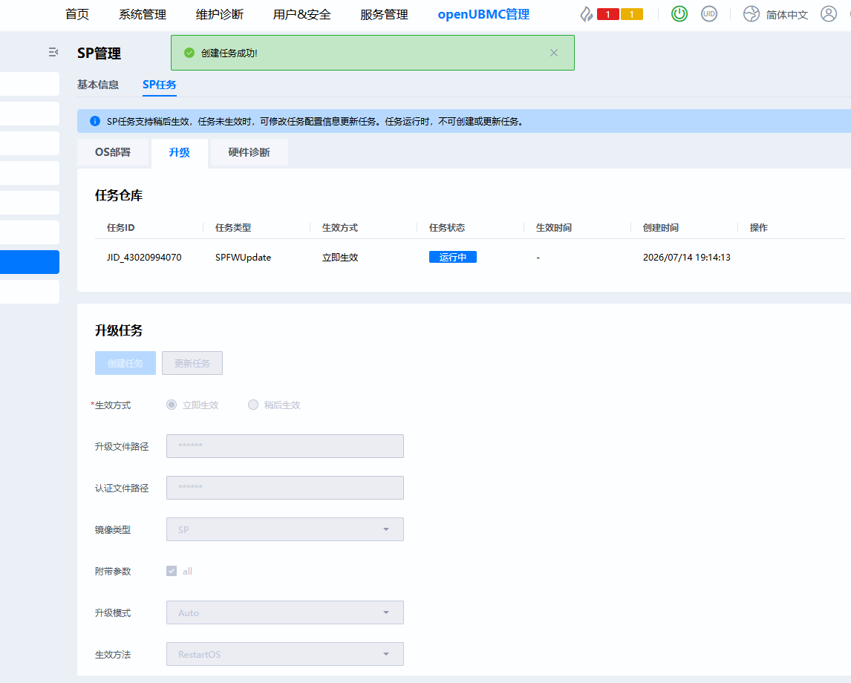Expand the 镜像类型 SP dropdown
Image resolution: width=851 pixels, height=683 pixels.
tap(285, 529)
